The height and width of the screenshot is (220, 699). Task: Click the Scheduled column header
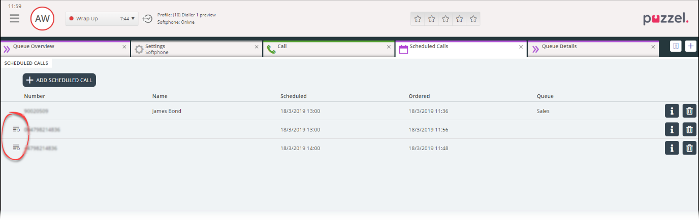(293, 96)
